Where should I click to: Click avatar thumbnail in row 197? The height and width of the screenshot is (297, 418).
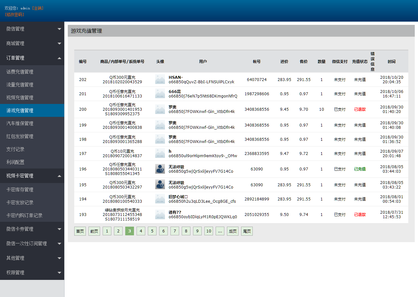[x=160, y=153]
